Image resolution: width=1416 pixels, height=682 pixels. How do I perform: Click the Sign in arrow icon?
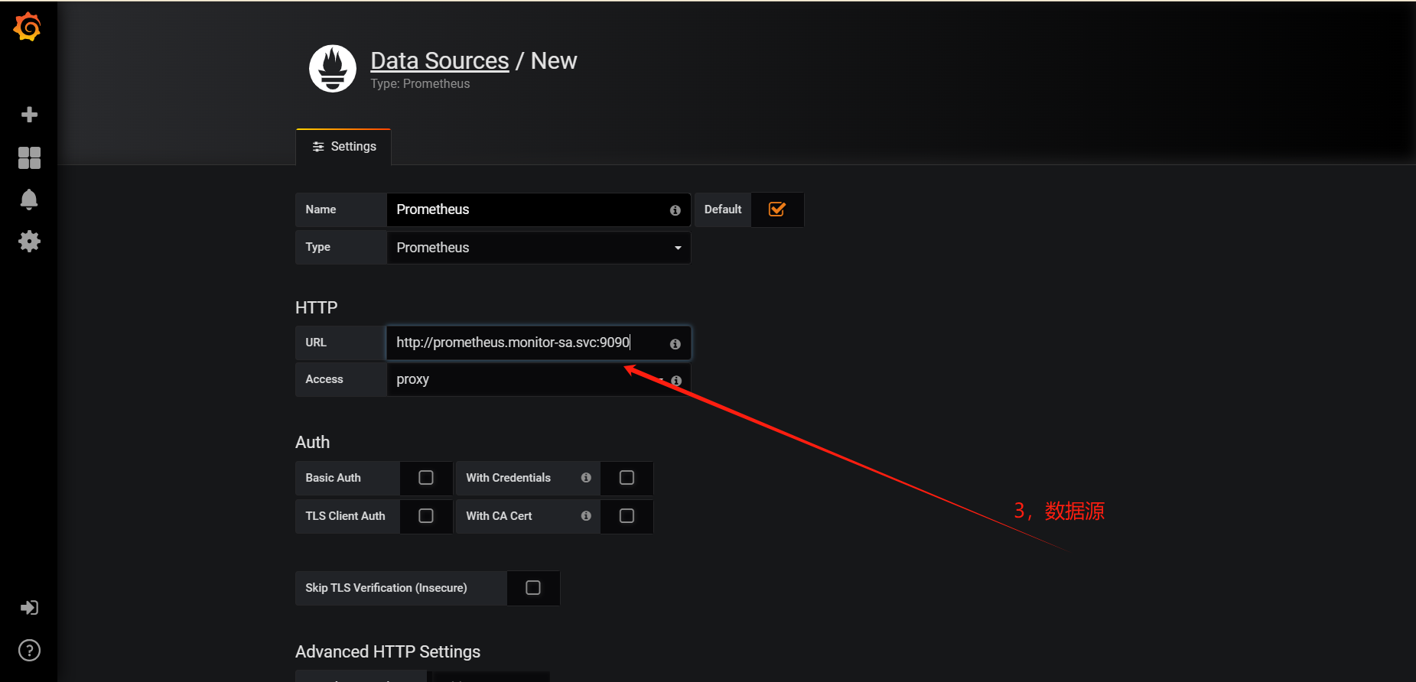[29, 608]
